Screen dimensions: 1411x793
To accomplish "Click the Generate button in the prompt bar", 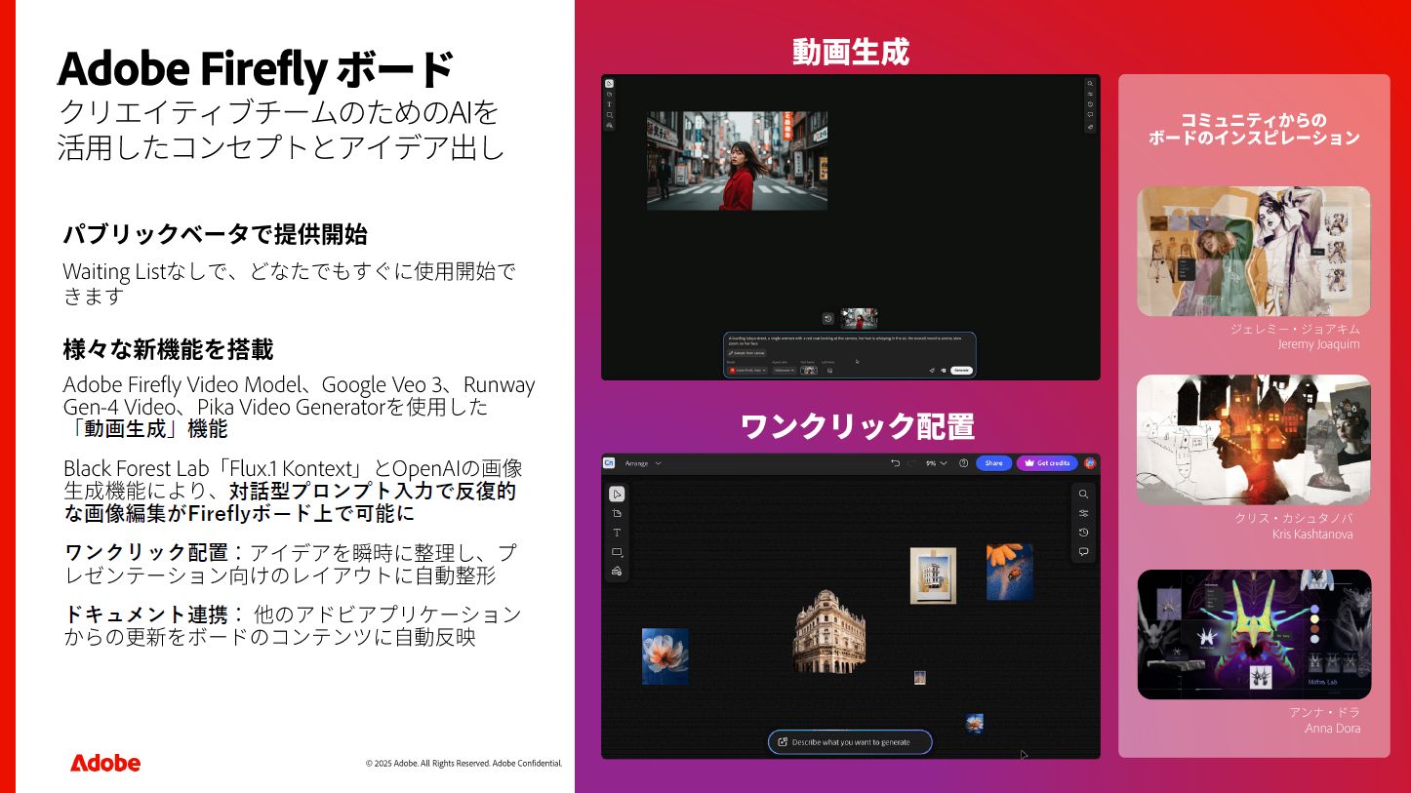I will point(963,369).
